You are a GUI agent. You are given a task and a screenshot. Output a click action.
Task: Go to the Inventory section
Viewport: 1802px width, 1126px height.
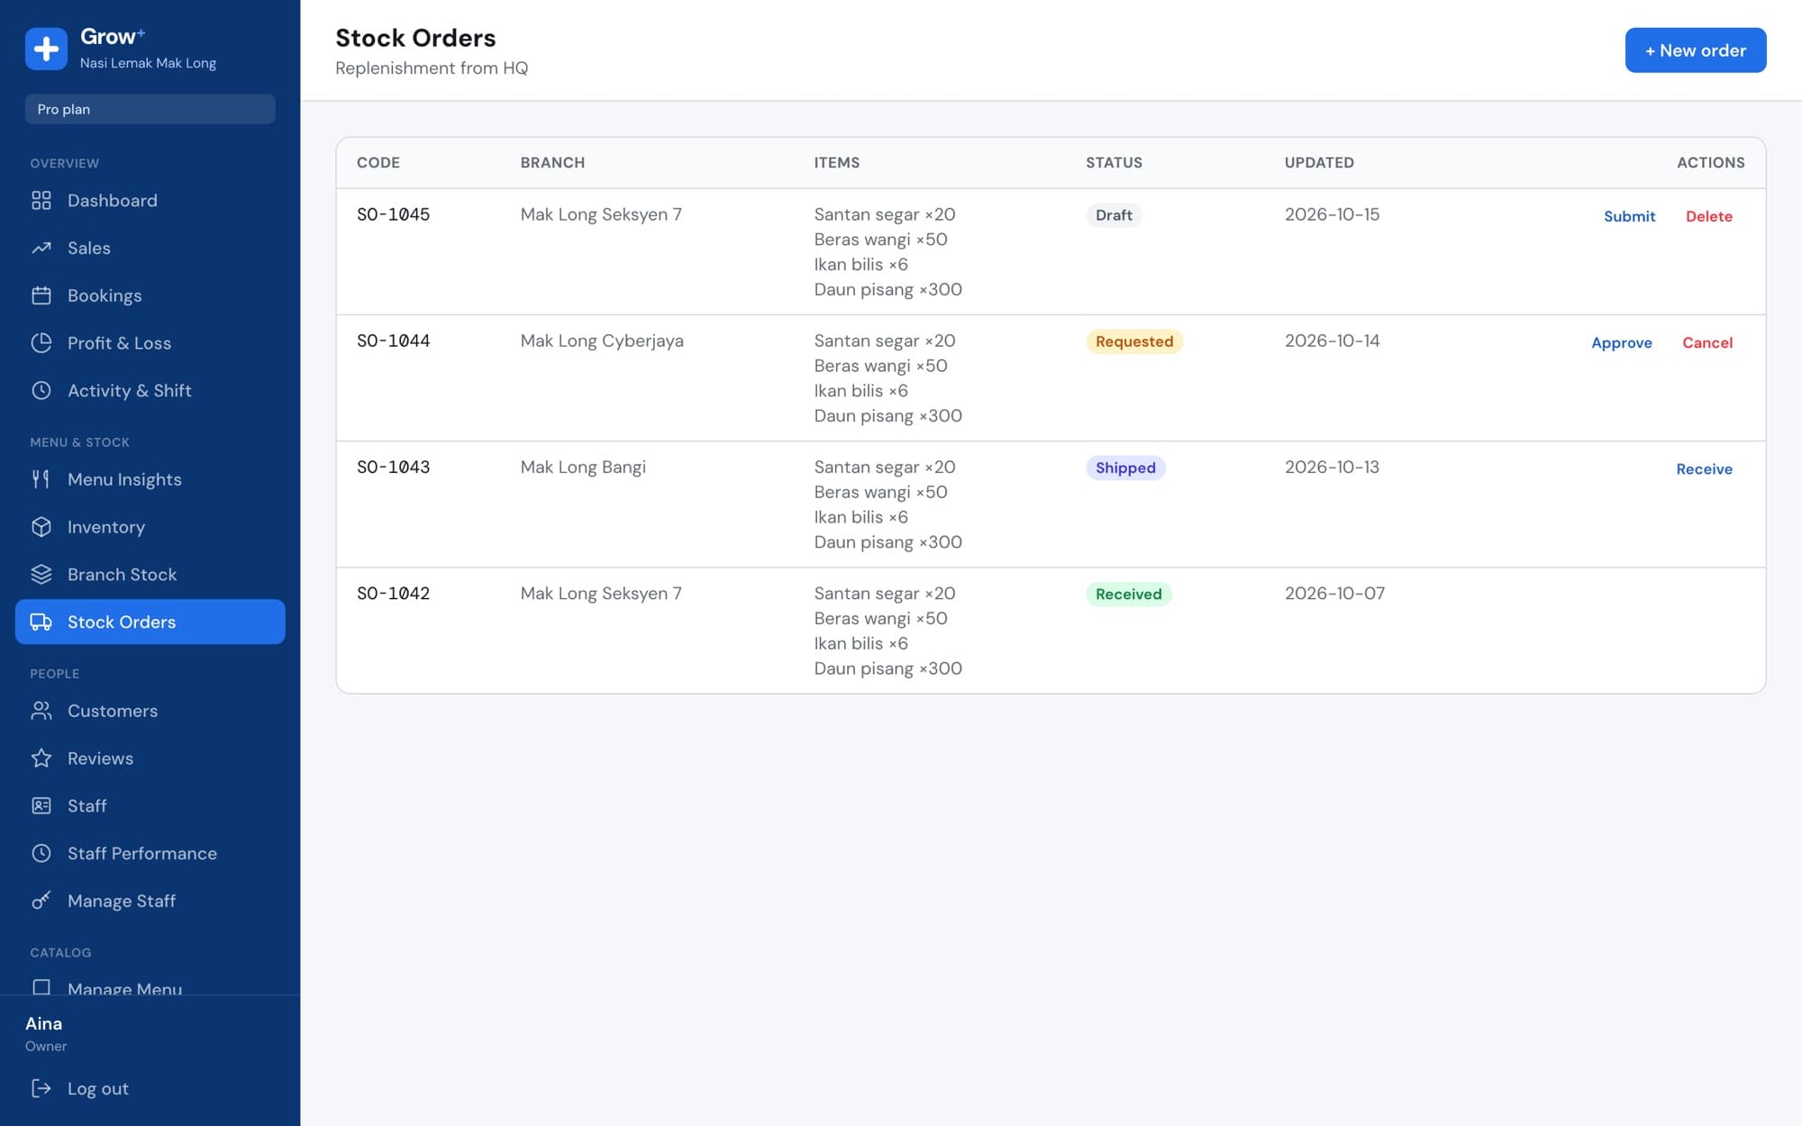(x=150, y=527)
